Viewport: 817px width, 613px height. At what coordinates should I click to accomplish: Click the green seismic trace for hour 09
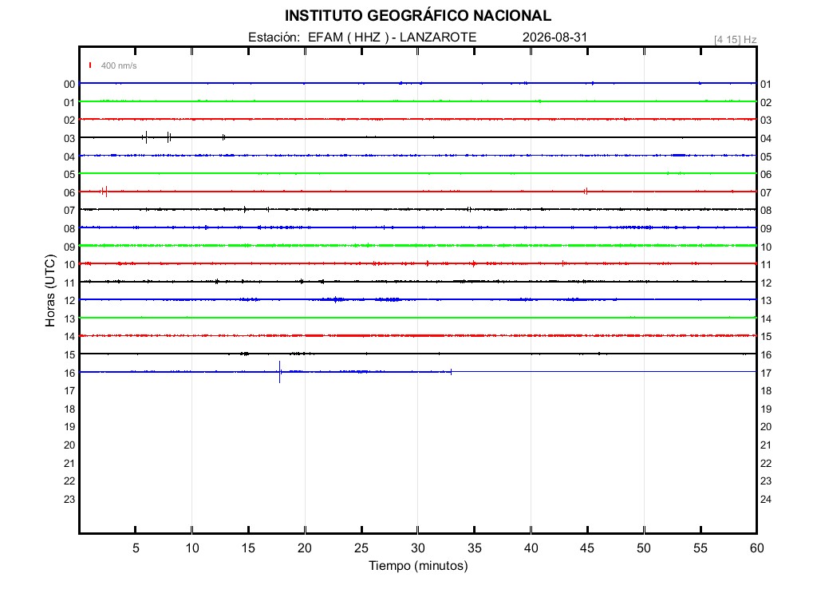pyautogui.click(x=418, y=246)
